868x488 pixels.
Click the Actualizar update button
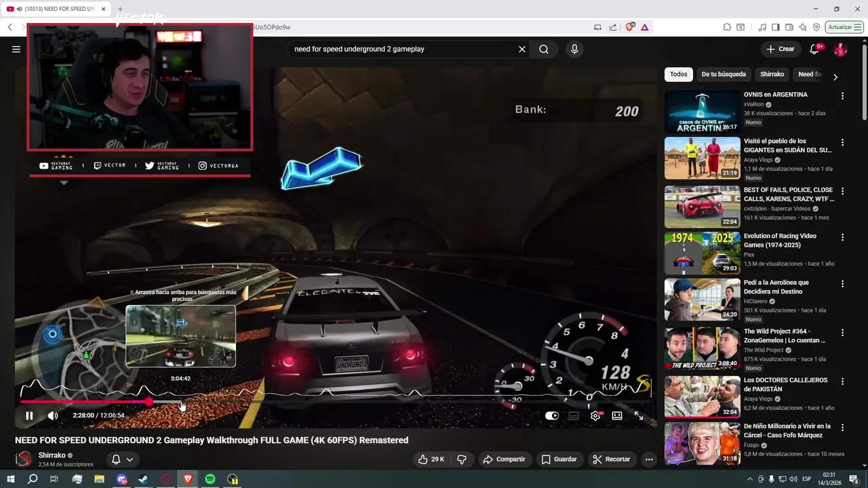coord(844,27)
